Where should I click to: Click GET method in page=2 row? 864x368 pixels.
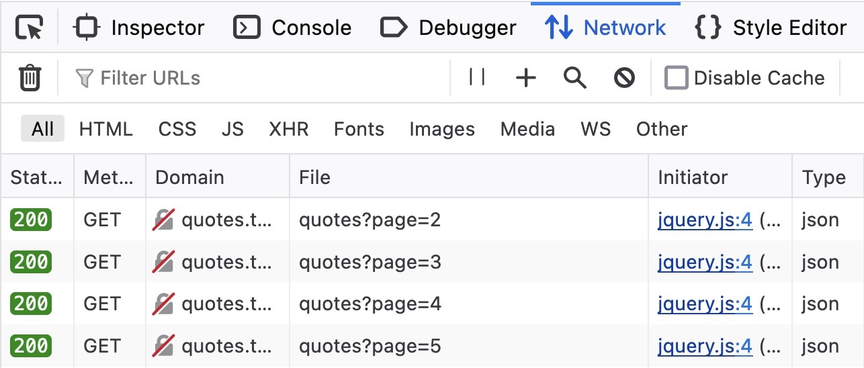click(x=102, y=220)
